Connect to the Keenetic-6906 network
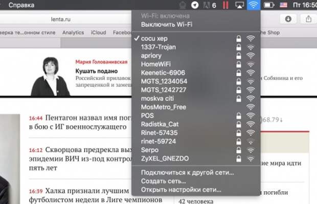This screenshot has width=317, height=204. point(196,73)
